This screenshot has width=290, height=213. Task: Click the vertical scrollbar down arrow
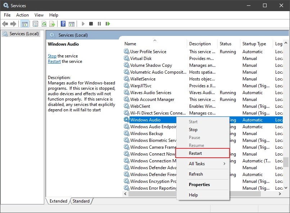pos(286,188)
